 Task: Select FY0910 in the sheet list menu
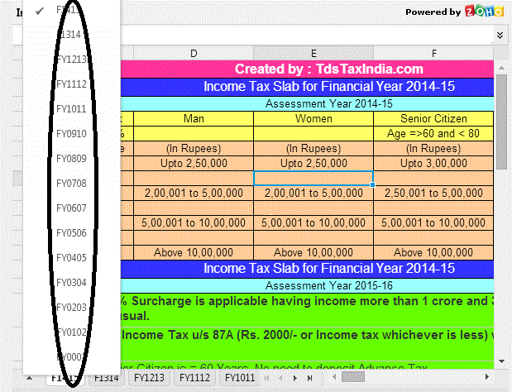coord(71,134)
